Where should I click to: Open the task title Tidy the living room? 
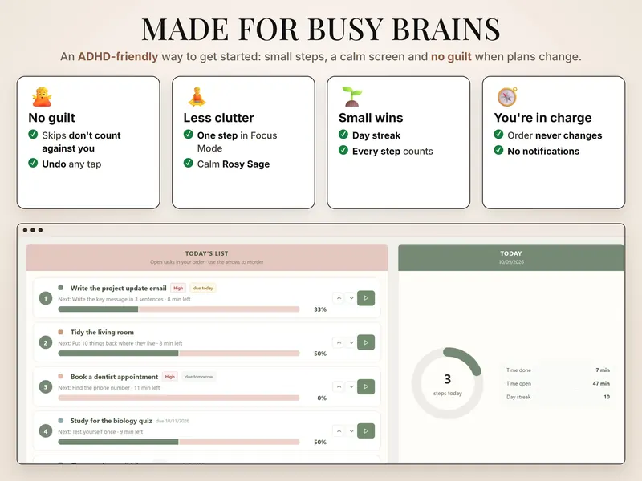[x=102, y=332]
